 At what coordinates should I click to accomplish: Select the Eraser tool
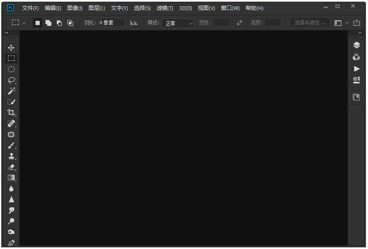[10, 167]
